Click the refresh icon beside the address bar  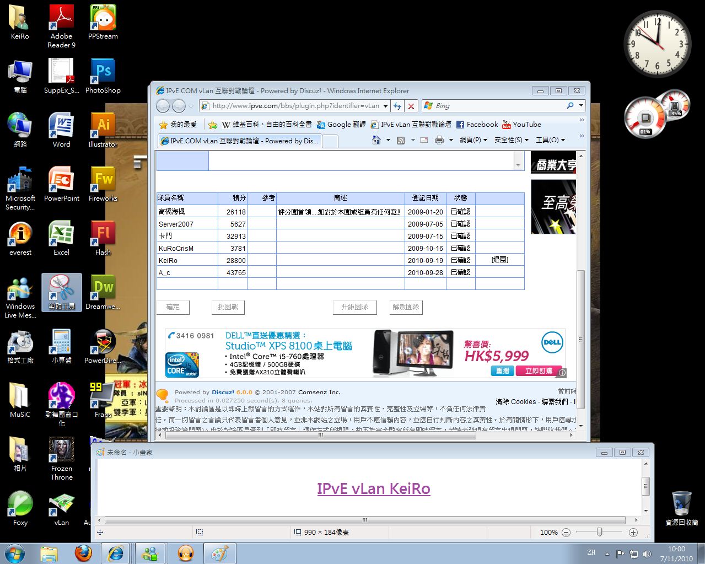click(397, 106)
